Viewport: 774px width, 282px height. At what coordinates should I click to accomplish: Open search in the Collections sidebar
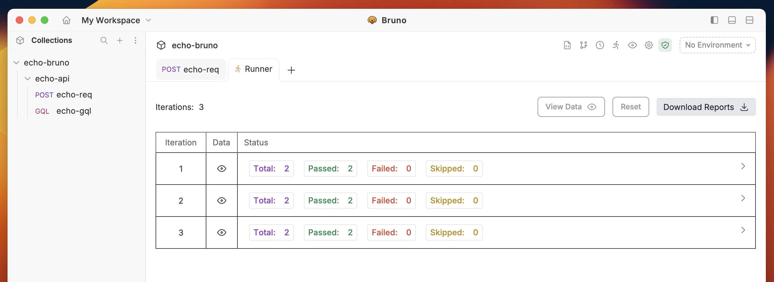(x=104, y=40)
